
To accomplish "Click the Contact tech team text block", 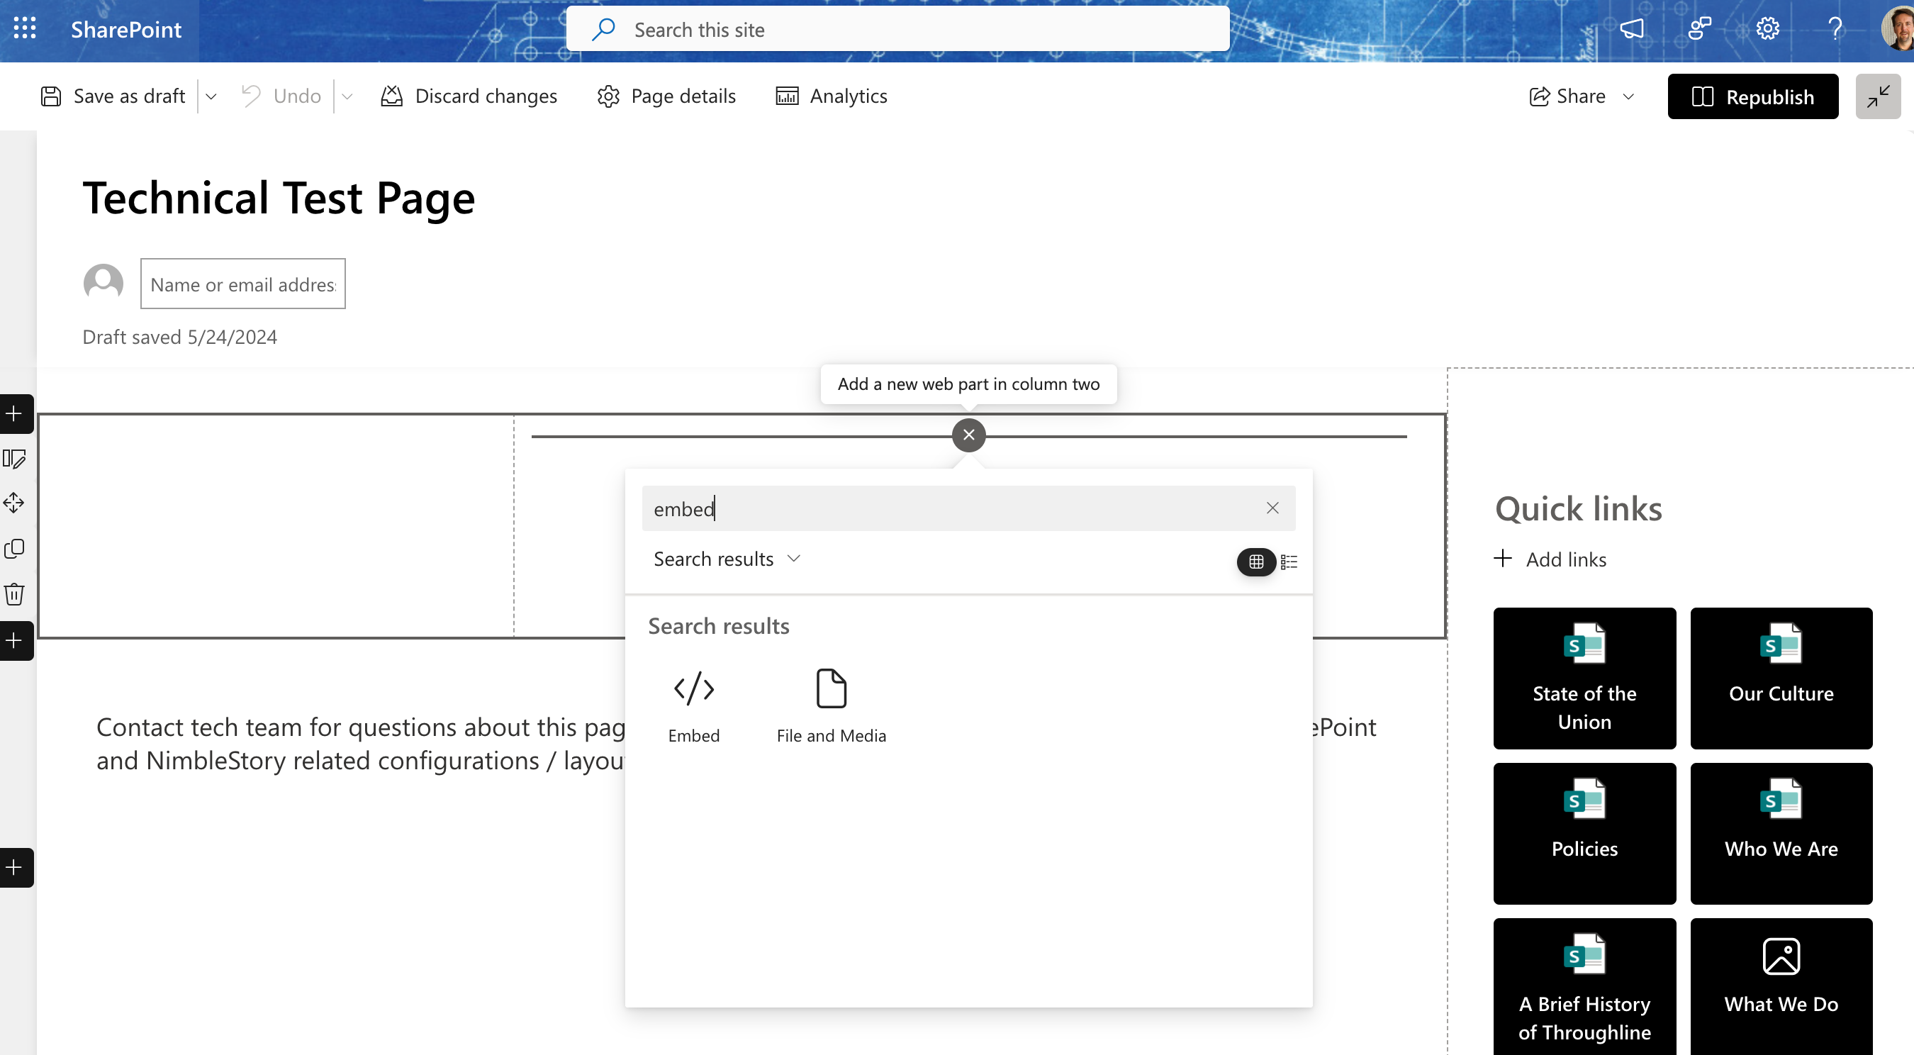I will [360, 744].
